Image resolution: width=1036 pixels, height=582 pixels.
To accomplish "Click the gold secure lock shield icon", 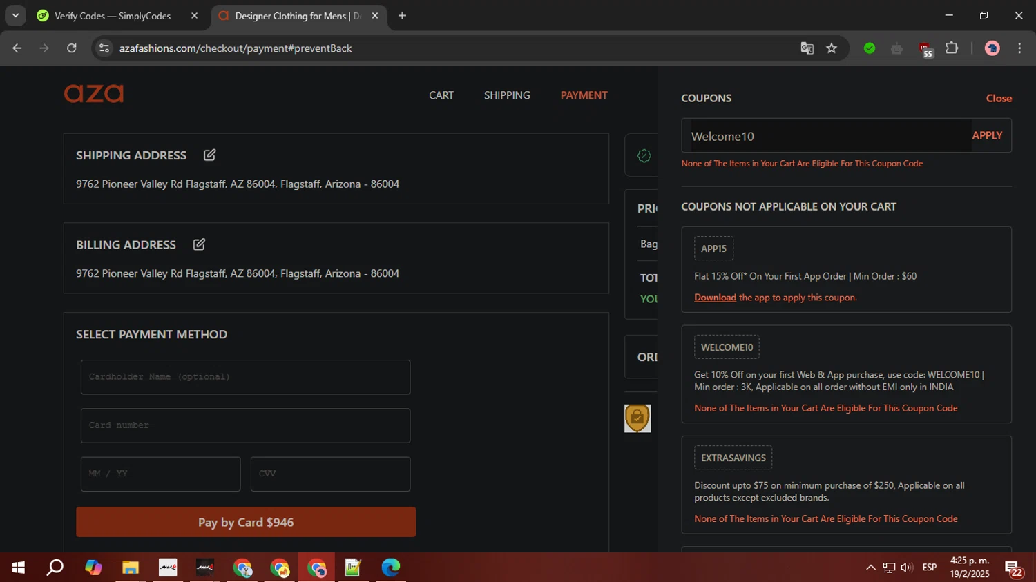I will pos(637,418).
